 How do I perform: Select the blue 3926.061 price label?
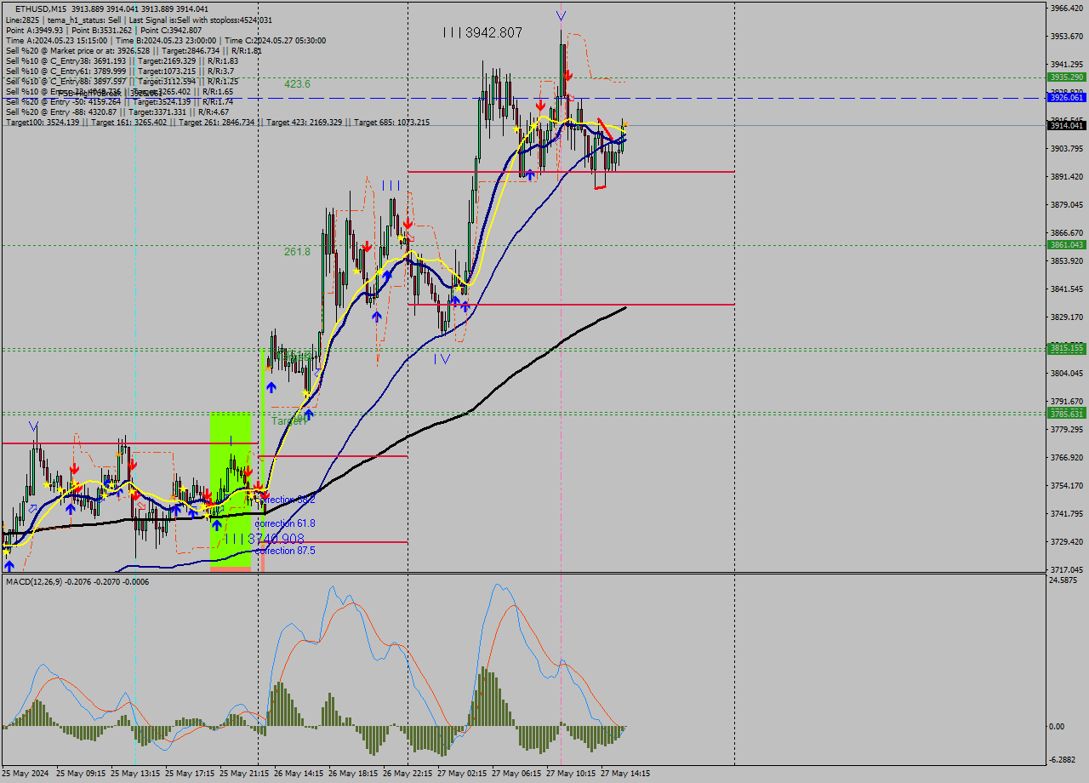pos(1066,97)
